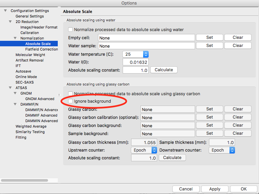259x194 pixels.
Task: Click Clear for Water sample
Action: pos(238,45)
